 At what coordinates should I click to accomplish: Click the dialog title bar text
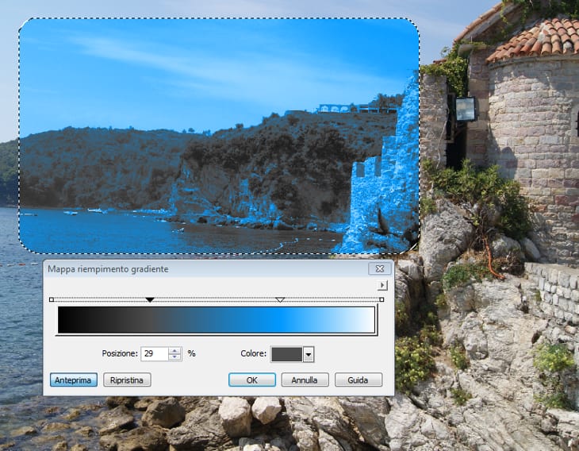[108, 269]
